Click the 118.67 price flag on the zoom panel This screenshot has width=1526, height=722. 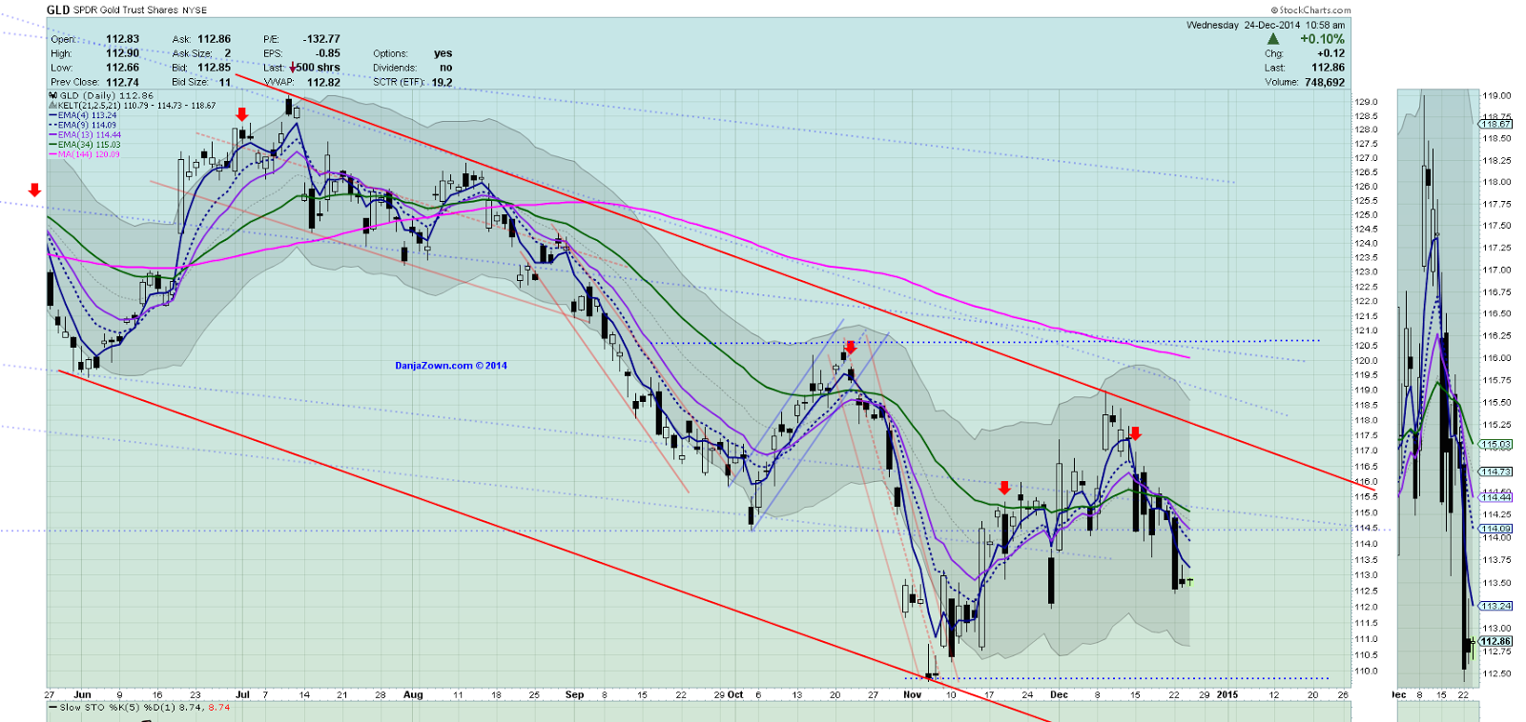[1495, 124]
